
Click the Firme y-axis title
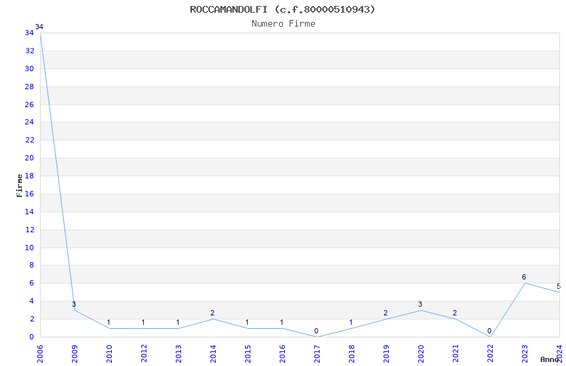tap(19, 186)
